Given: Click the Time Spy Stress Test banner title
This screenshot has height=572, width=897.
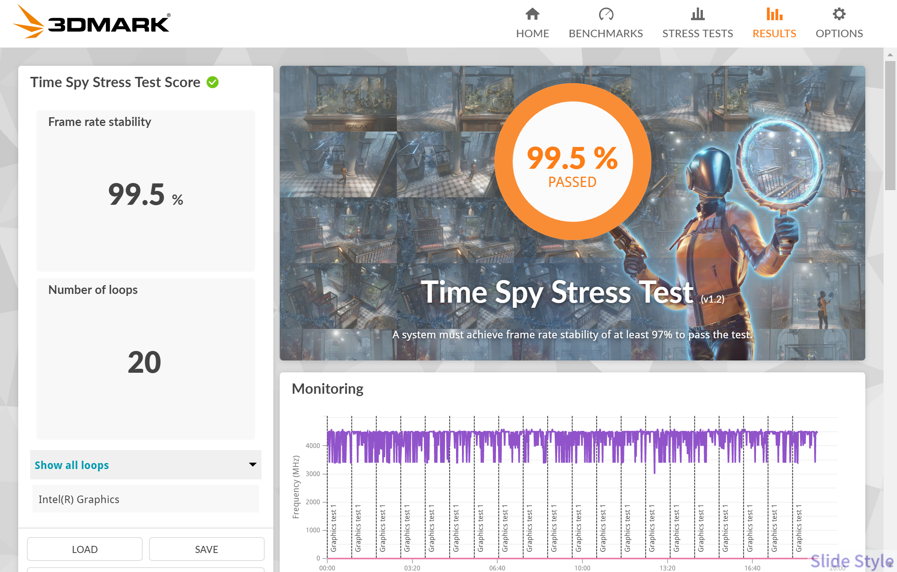Looking at the screenshot, I should click(x=557, y=292).
